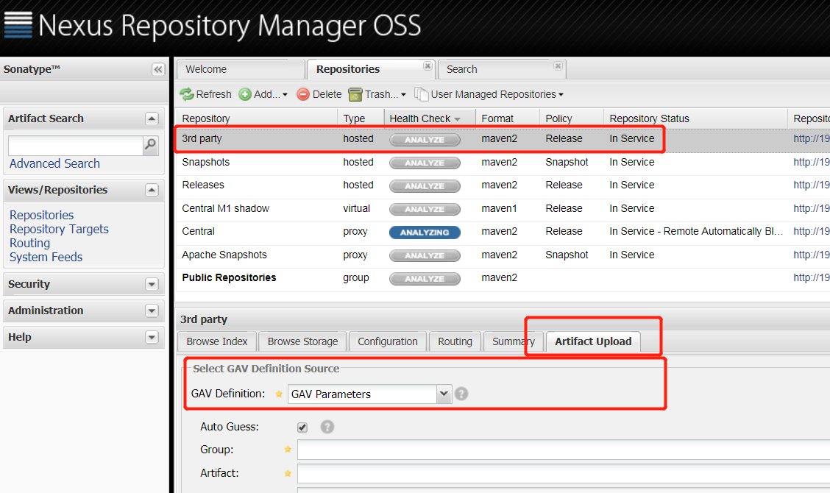
Task: Expand the Help panel
Action: [152, 337]
